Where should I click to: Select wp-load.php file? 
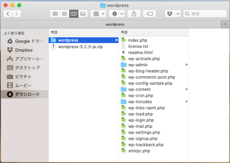tap(154, 114)
